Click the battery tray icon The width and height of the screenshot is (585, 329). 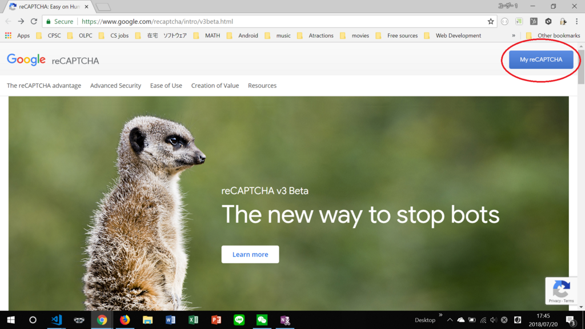click(472, 320)
